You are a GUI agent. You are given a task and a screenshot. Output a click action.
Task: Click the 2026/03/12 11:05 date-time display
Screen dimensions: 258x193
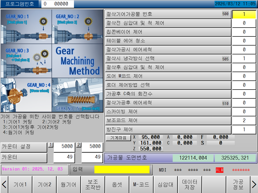(x=235, y=4)
